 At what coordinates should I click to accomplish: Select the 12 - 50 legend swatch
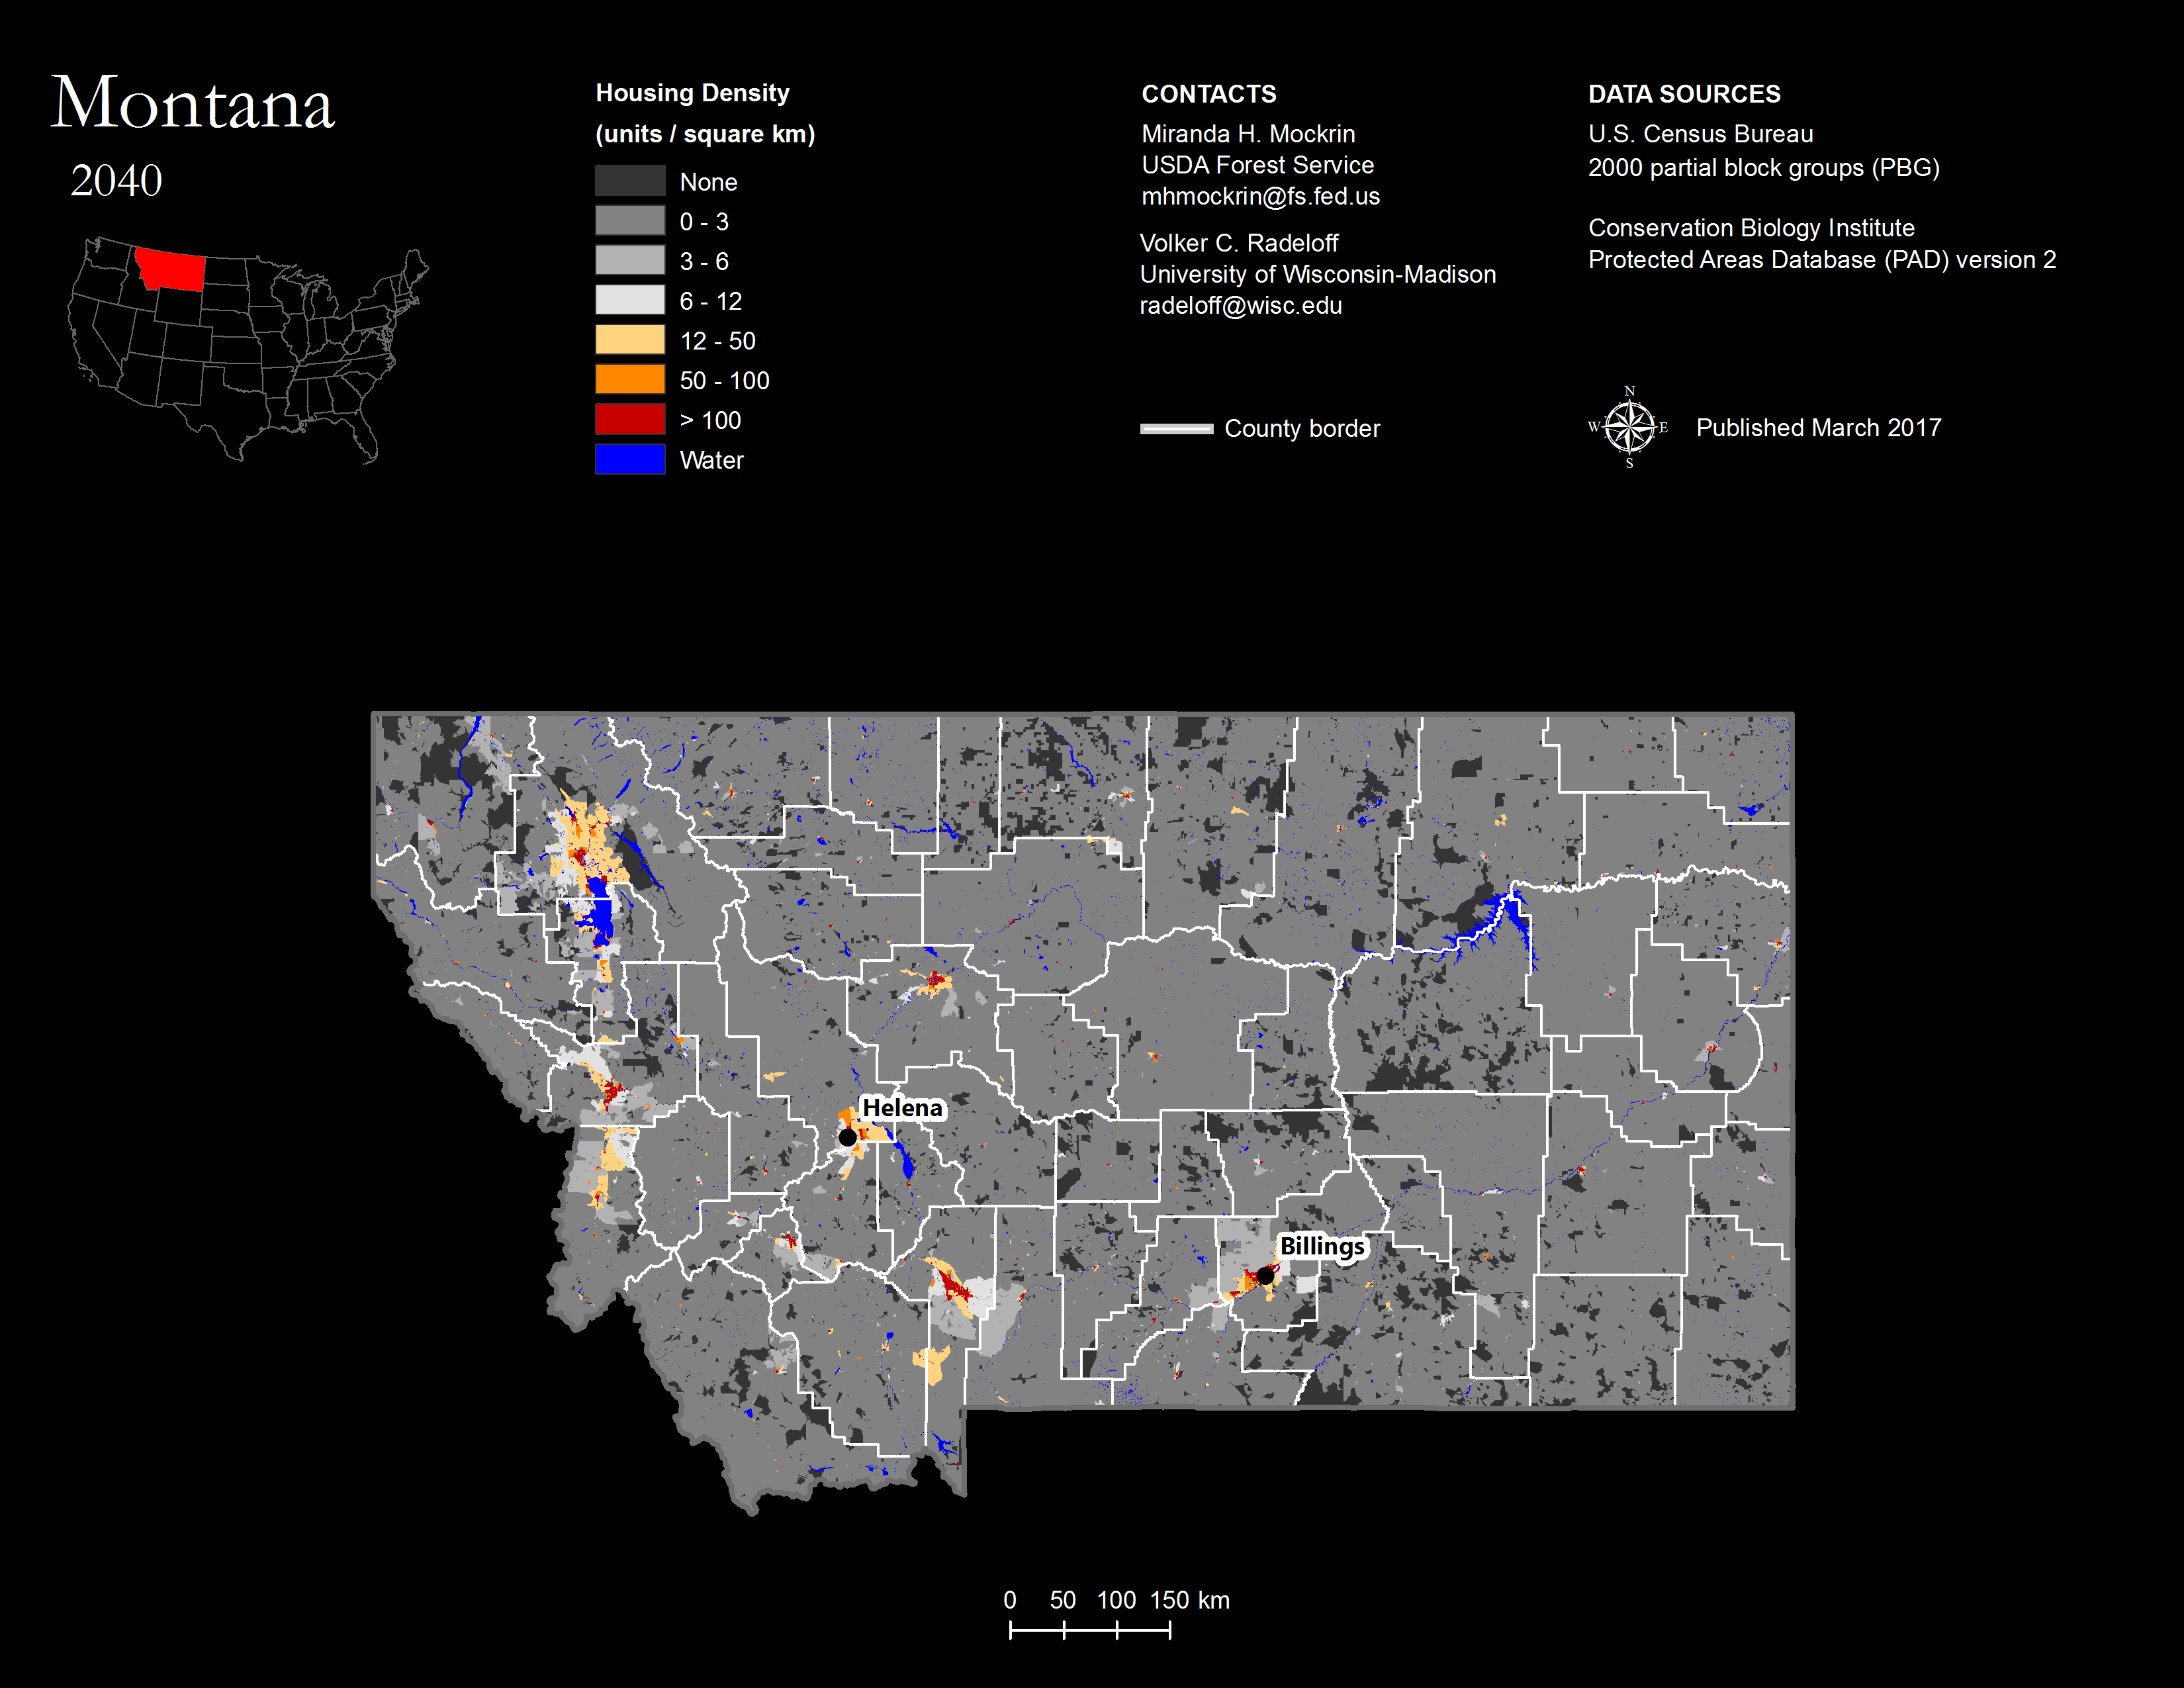[x=630, y=340]
